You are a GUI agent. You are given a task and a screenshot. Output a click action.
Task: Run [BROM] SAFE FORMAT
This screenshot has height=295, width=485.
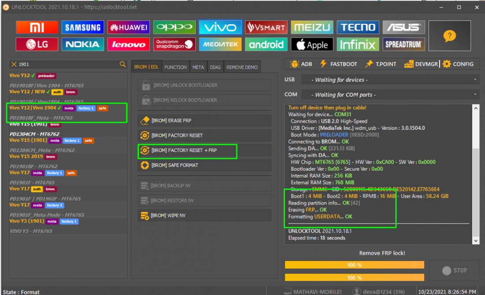(205, 165)
